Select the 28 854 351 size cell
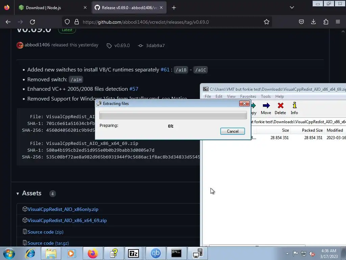346x260 pixels. pyautogui.click(x=279, y=138)
